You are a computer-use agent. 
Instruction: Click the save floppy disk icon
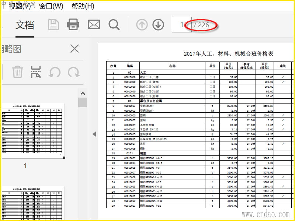(53, 25)
